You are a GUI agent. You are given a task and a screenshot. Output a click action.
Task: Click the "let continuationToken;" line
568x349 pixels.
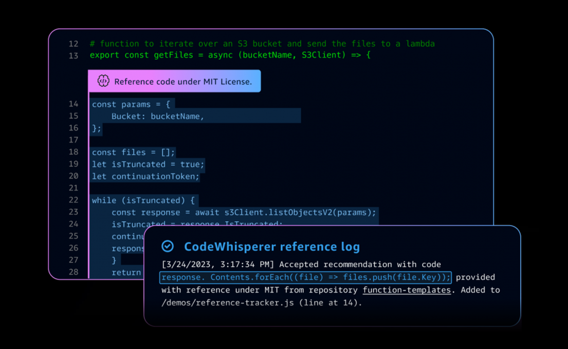point(145,177)
